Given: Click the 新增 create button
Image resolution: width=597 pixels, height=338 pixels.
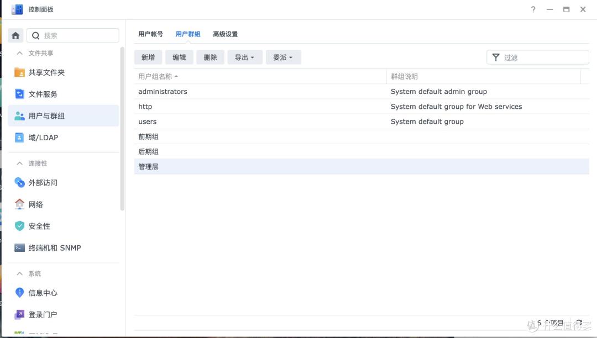Looking at the screenshot, I should coord(148,57).
